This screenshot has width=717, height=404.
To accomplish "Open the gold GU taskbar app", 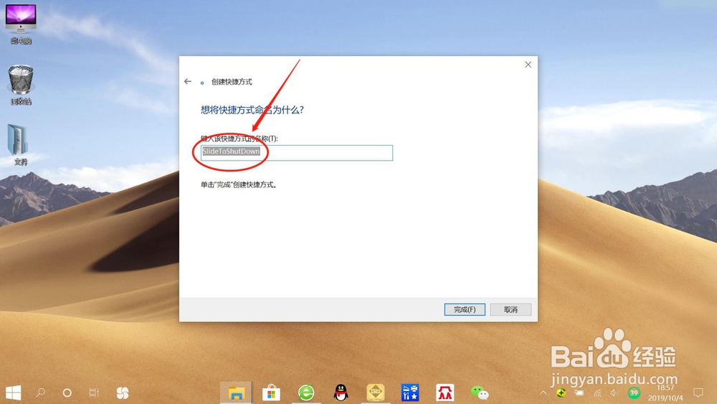I will (x=376, y=393).
